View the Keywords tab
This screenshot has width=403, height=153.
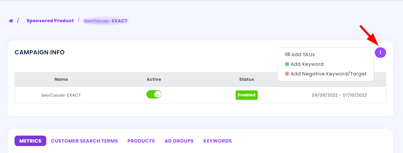[217, 141]
